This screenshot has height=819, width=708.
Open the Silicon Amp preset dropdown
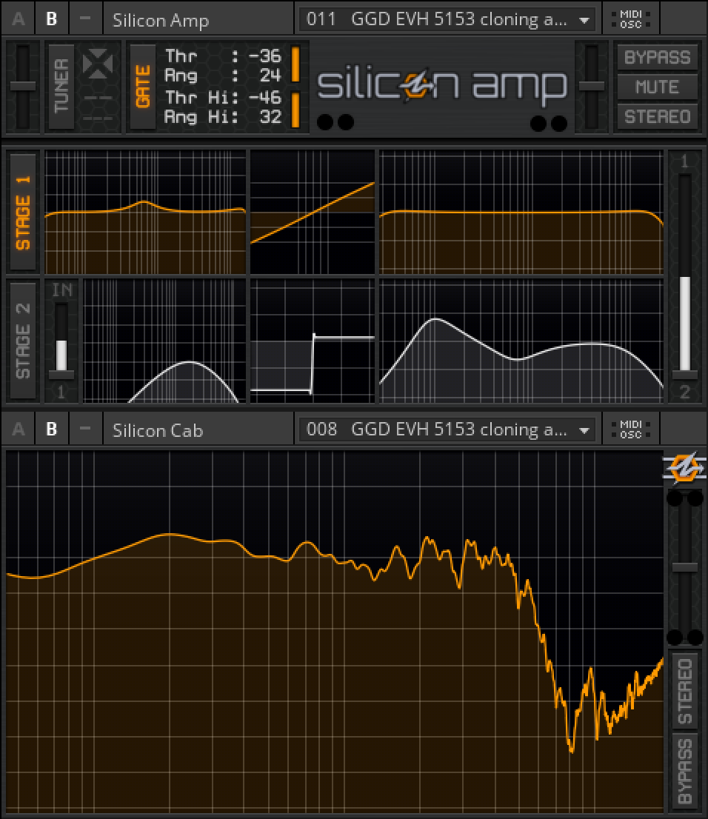click(x=448, y=20)
